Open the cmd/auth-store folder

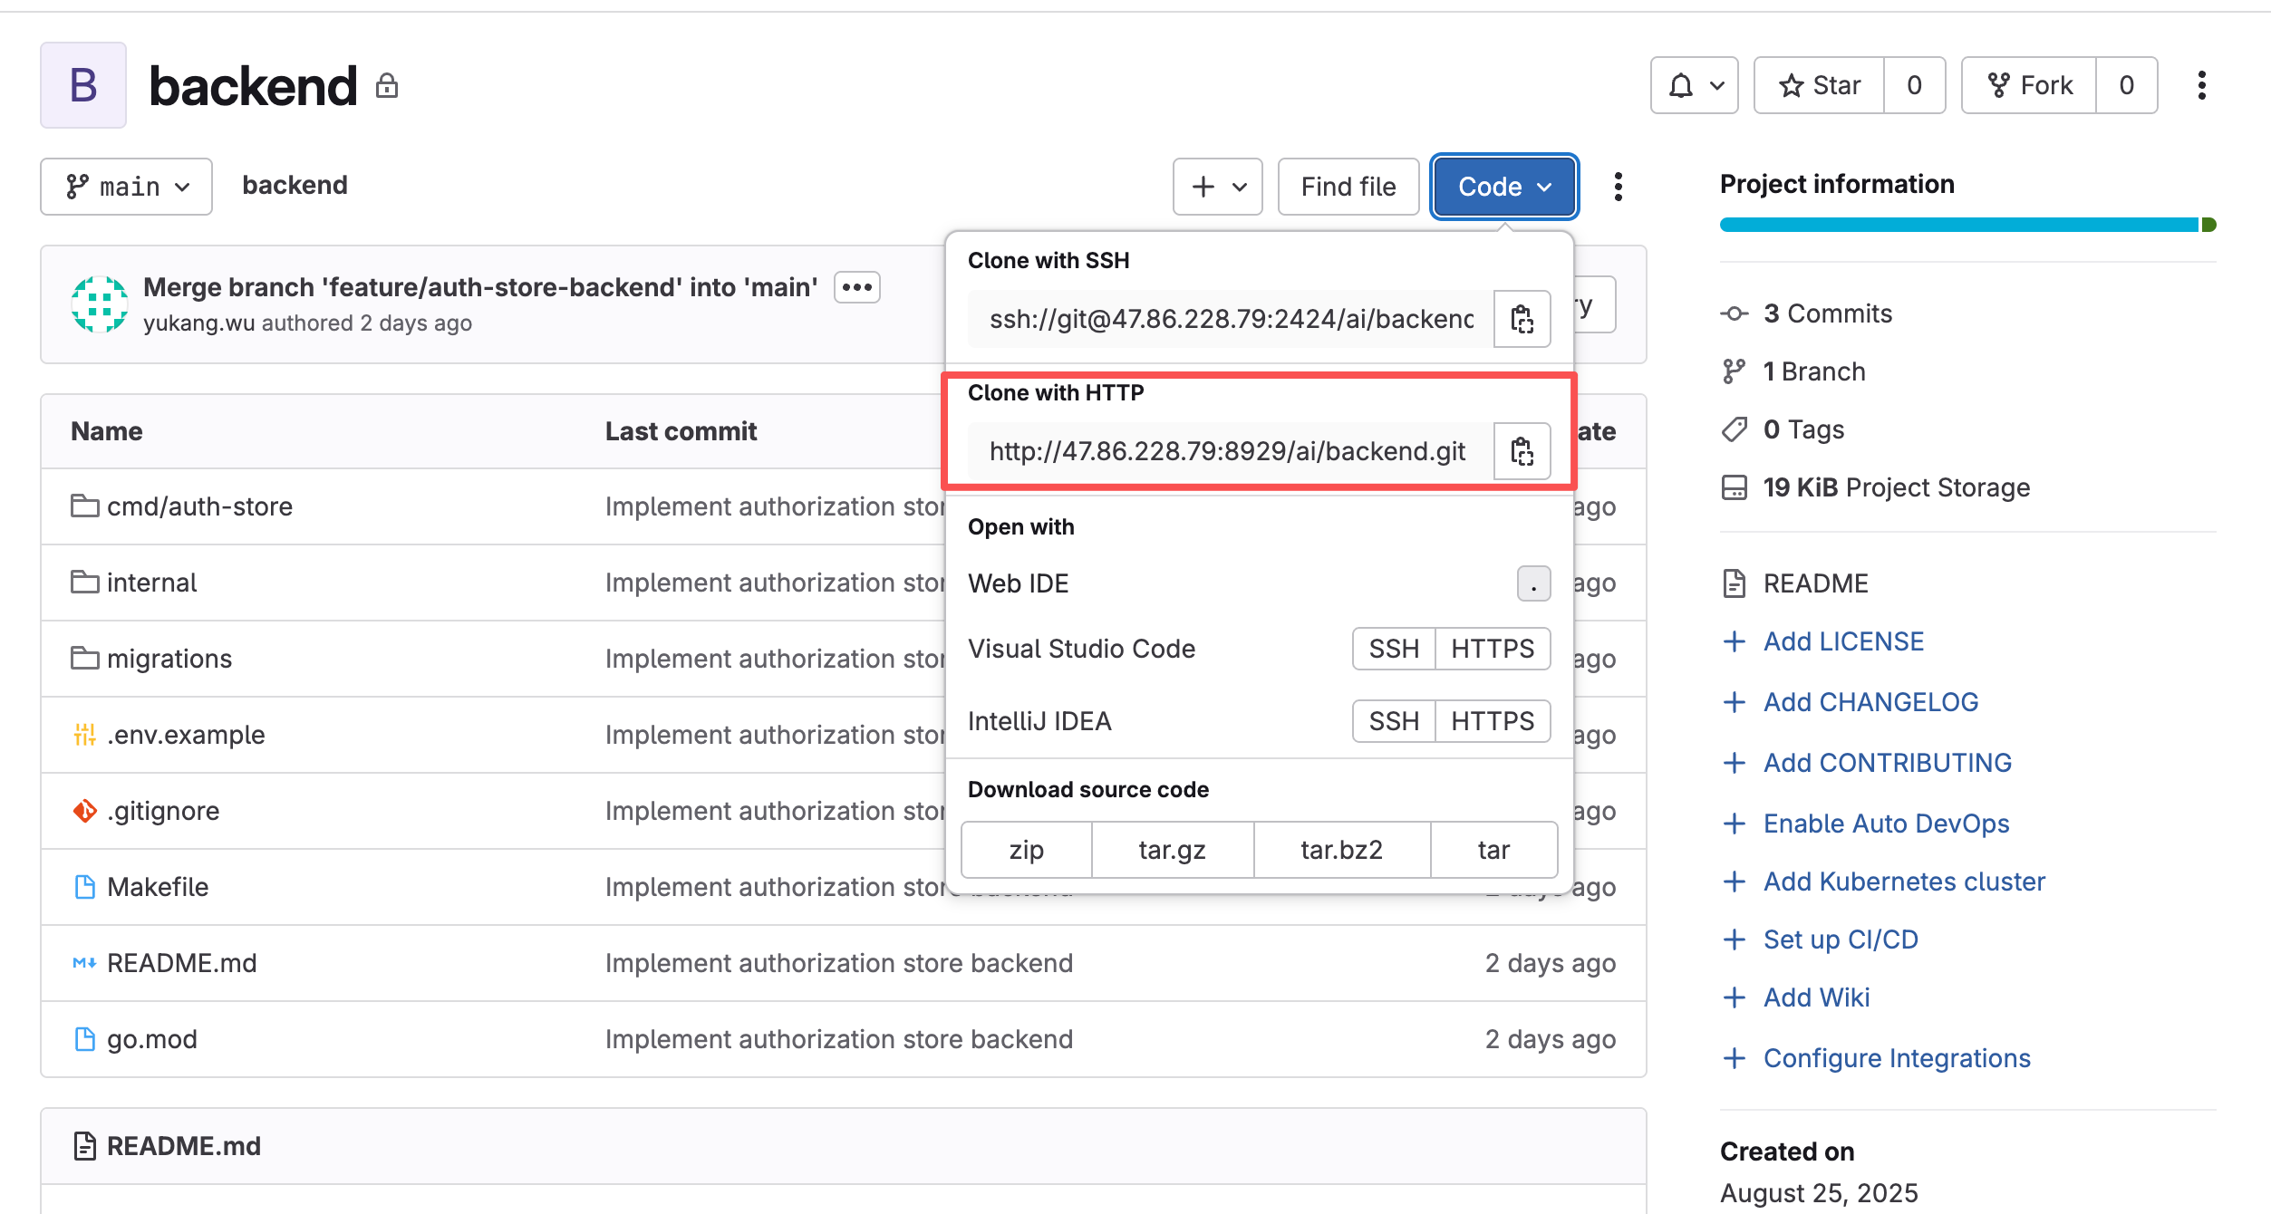click(x=199, y=506)
